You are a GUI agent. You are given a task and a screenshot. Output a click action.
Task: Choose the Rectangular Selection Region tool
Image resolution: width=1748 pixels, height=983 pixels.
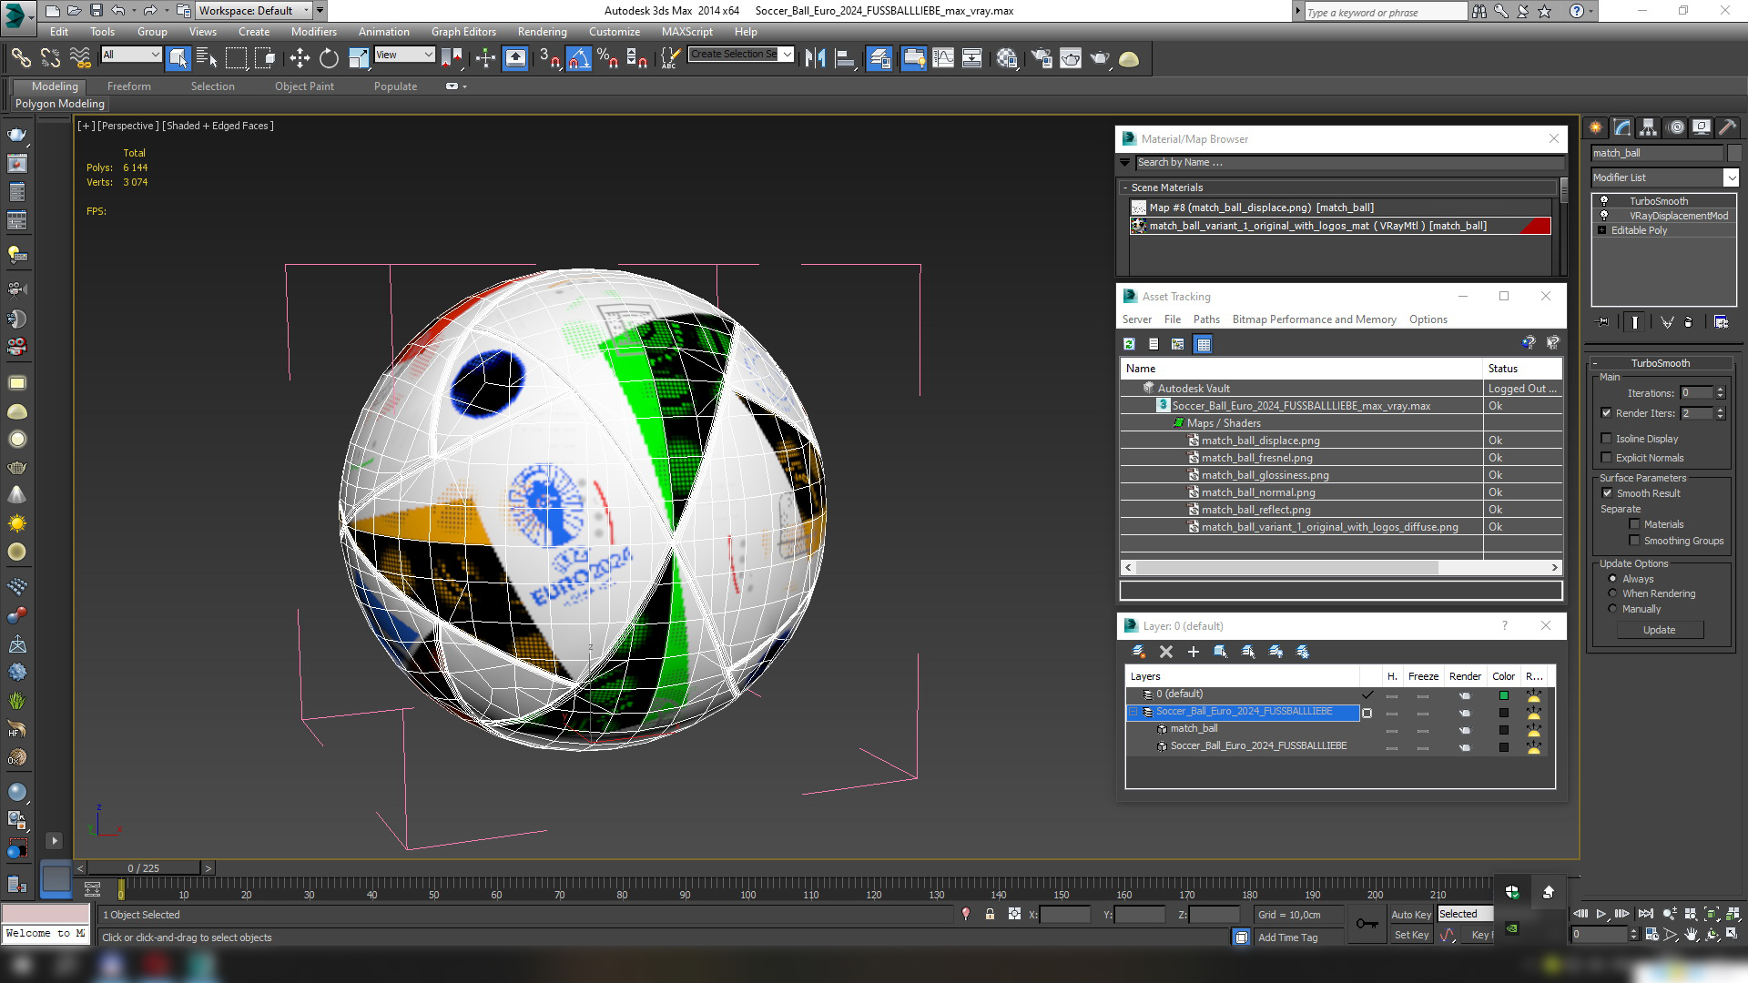237,58
